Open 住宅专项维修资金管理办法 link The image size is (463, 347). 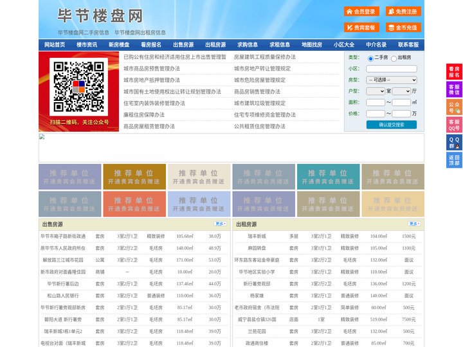point(265,114)
